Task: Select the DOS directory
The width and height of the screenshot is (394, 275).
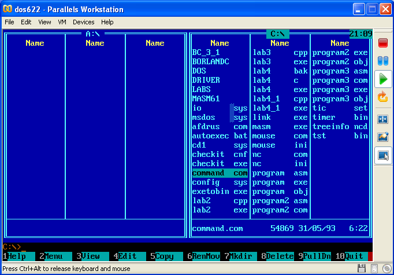Action: (x=220, y=71)
